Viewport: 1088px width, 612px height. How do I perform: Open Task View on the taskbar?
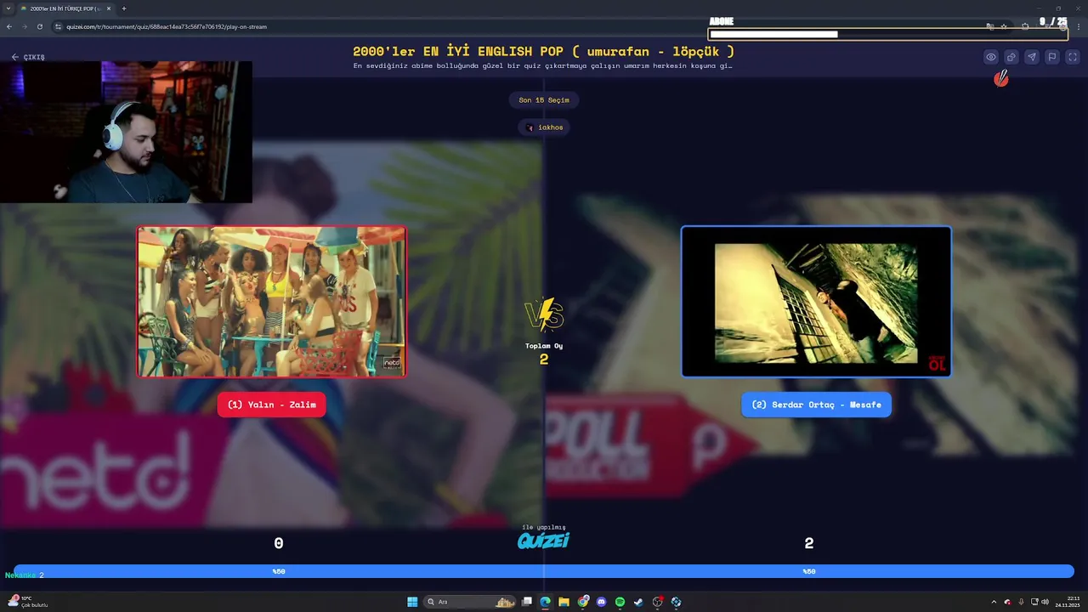(527, 602)
